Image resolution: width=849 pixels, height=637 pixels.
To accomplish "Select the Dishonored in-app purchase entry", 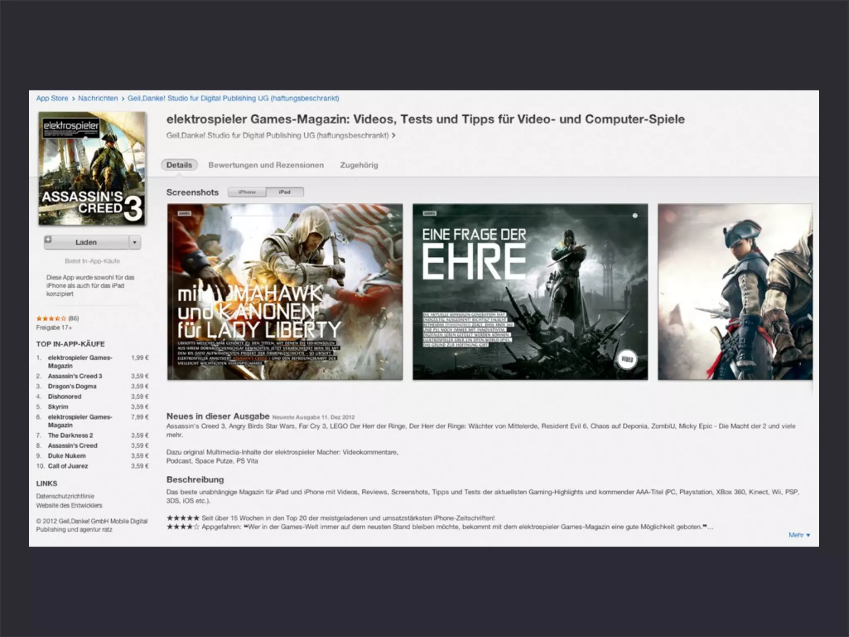I will point(65,396).
